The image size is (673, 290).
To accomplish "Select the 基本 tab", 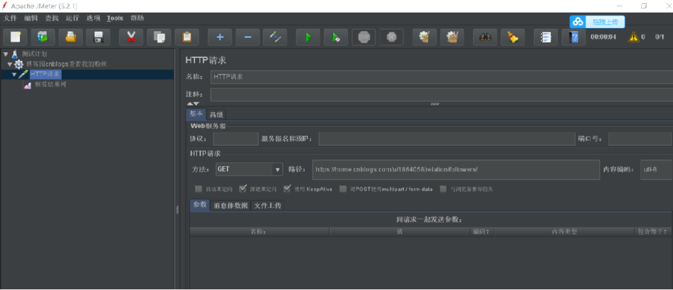I will [x=196, y=114].
